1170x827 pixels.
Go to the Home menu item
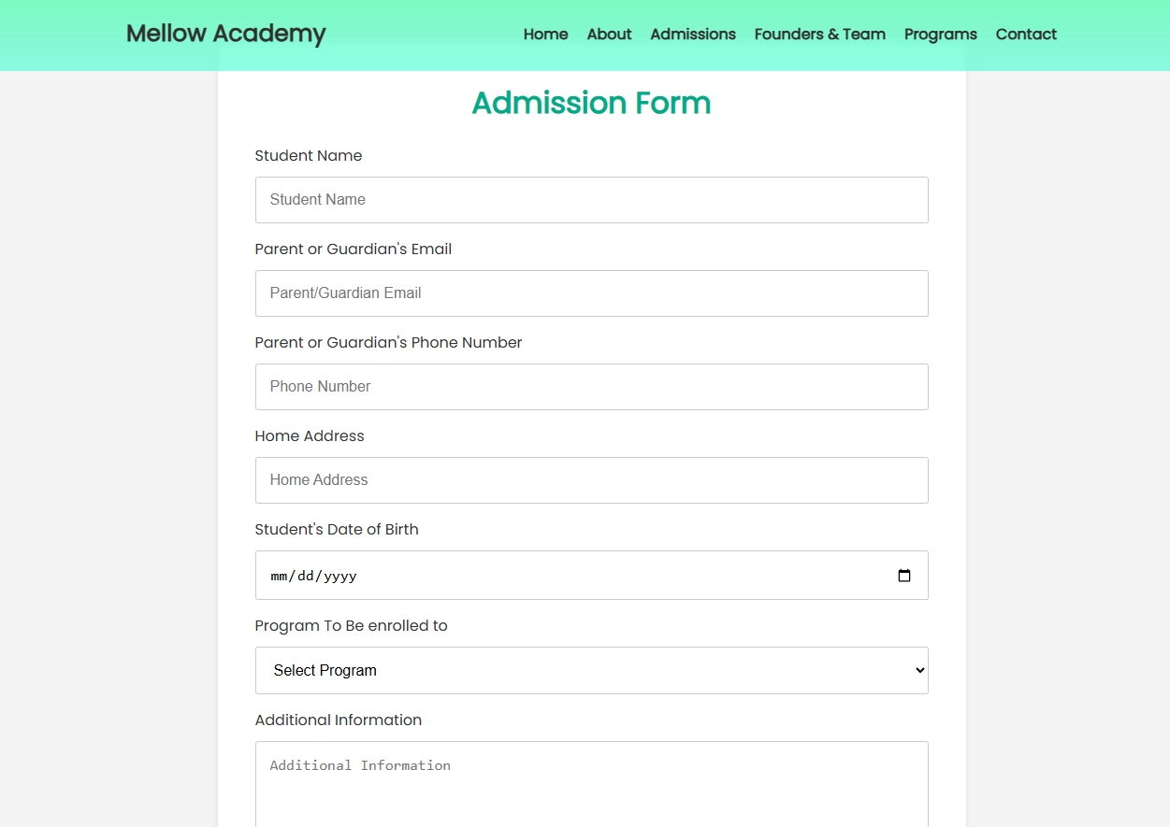[x=545, y=35]
